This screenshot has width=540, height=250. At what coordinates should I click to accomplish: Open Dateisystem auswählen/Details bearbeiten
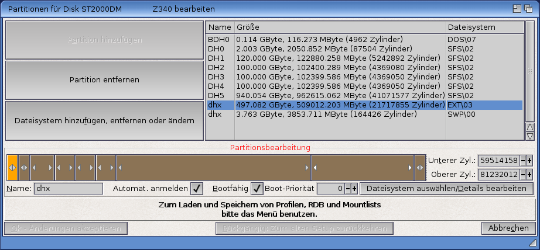(x=446, y=189)
